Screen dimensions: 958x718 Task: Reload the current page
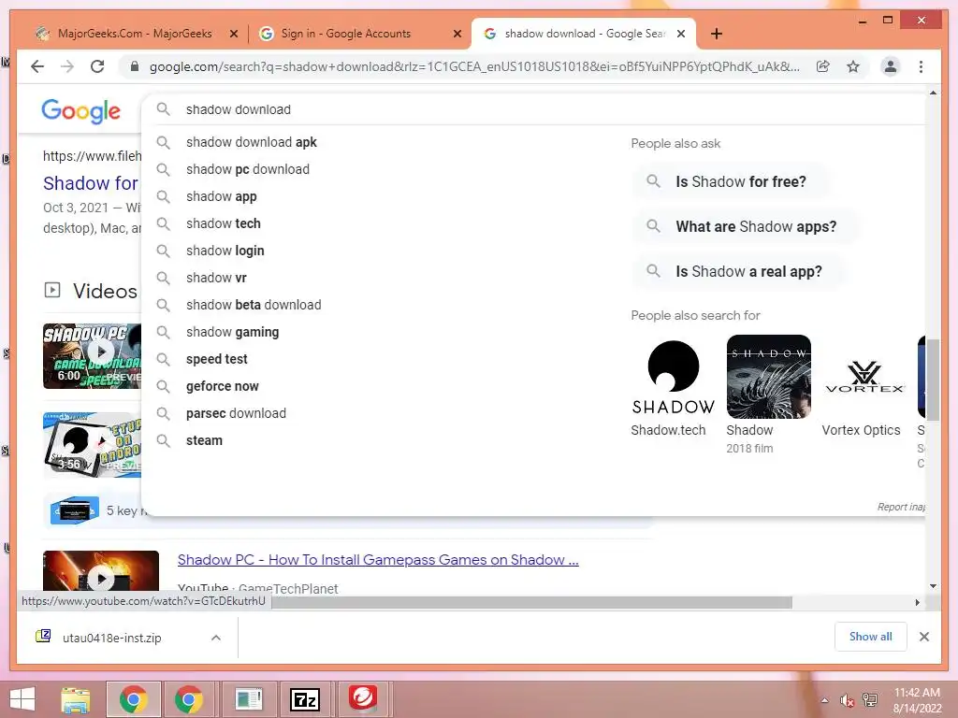point(97,66)
